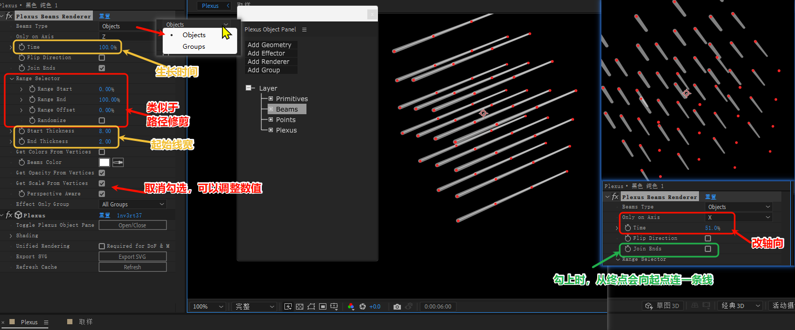Viewport: 795px width, 330px height.
Task: Select Objects in the Beams Type popup
Action: point(194,35)
